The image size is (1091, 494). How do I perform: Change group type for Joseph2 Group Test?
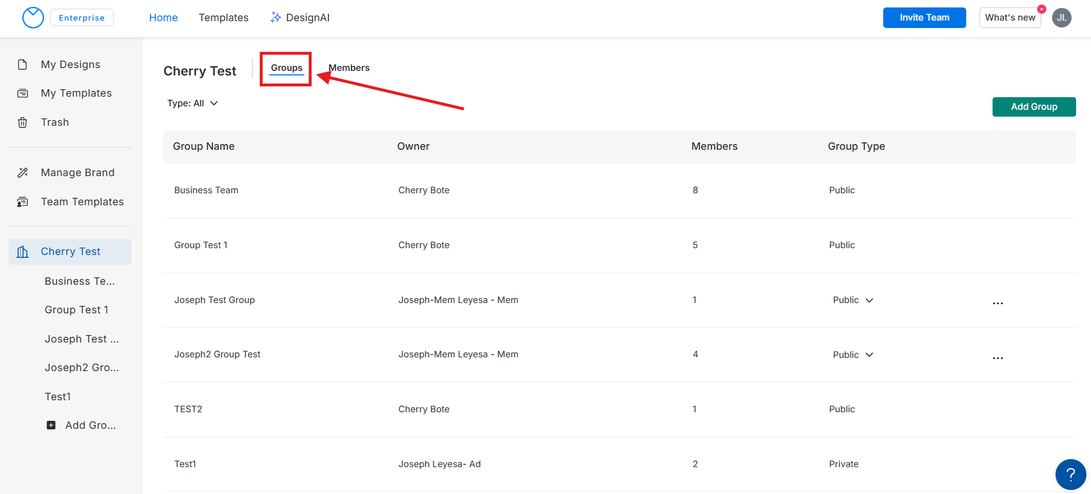point(852,355)
